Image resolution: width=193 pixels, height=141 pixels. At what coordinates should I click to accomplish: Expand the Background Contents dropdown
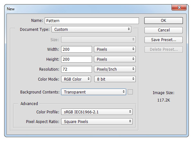(94, 92)
